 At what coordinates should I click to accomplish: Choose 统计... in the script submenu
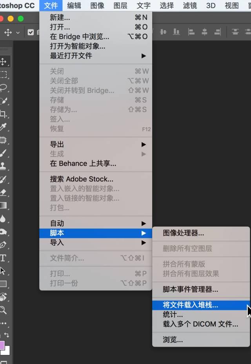pos(201,315)
